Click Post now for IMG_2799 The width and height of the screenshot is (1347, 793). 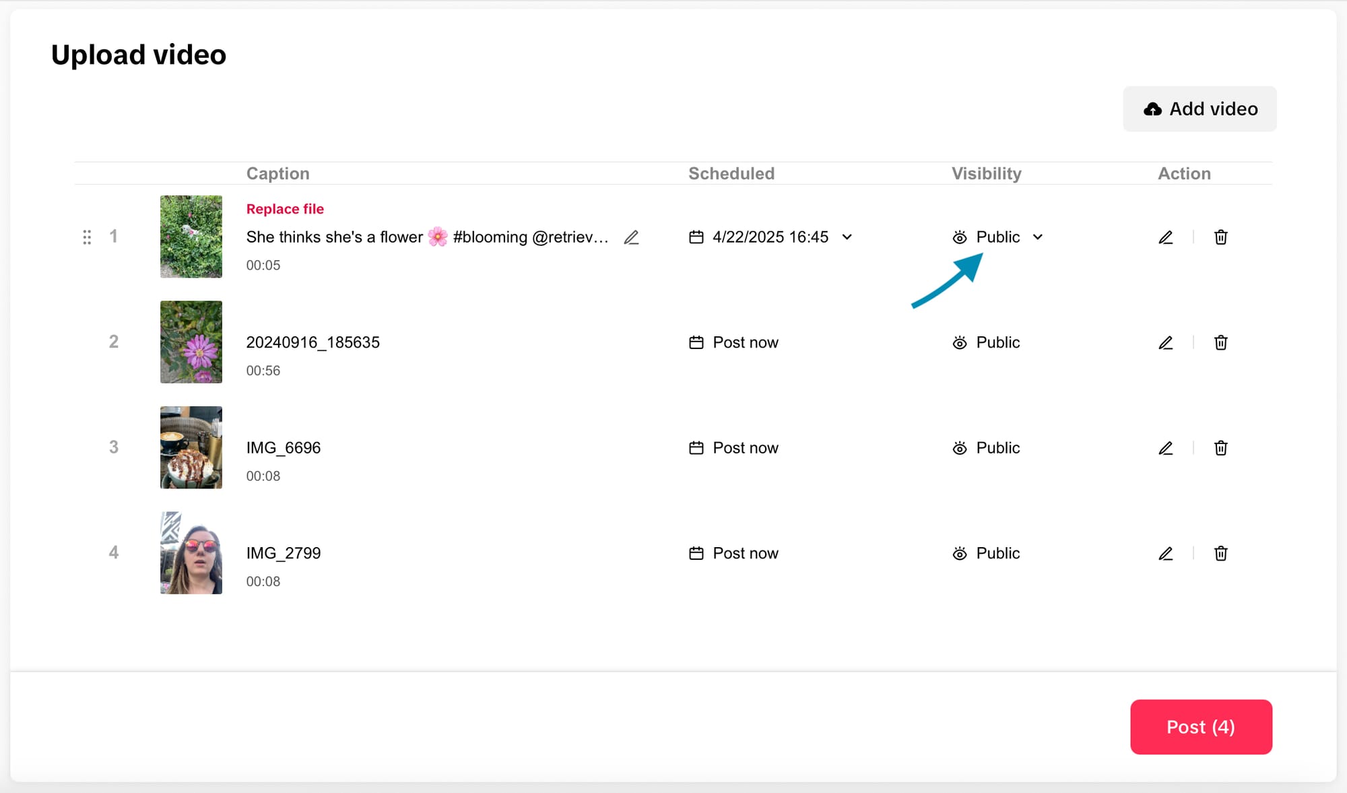coord(746,554)
